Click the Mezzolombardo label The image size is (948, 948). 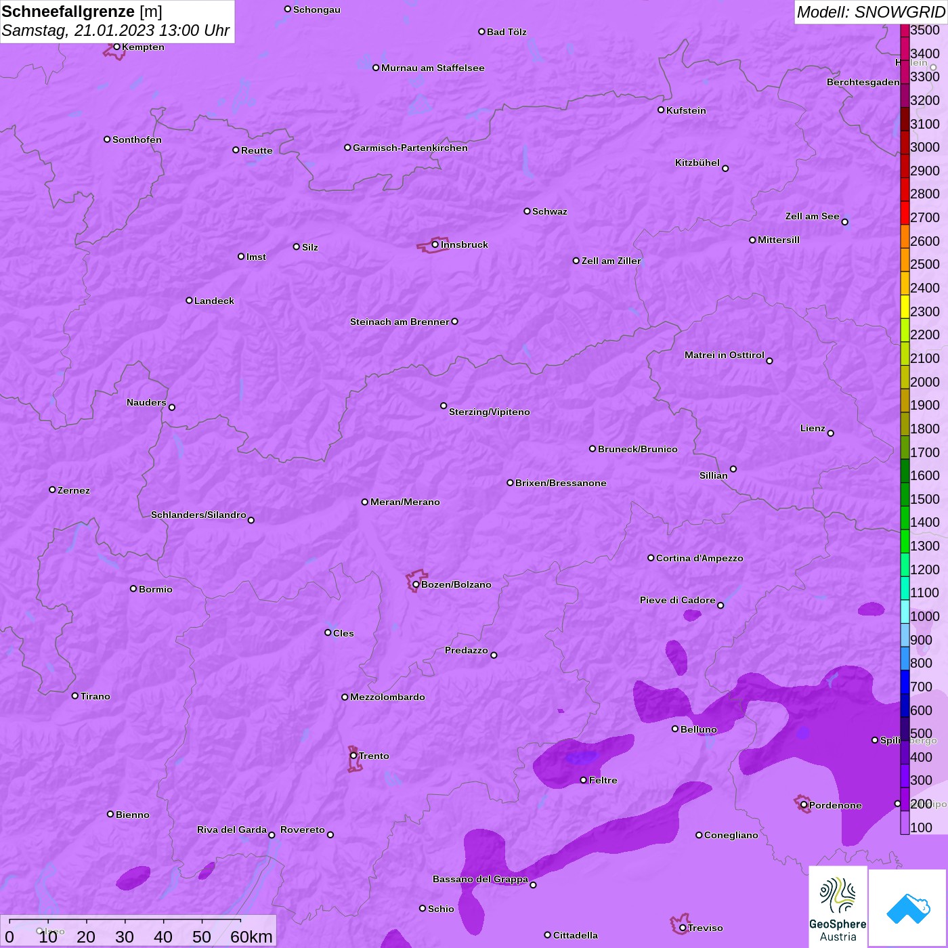pyautogui.click(x=387, y=697)
